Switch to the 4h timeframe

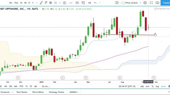25,3
